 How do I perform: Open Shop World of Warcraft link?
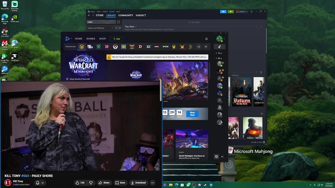pyautogui.click(x=78, y=79)
